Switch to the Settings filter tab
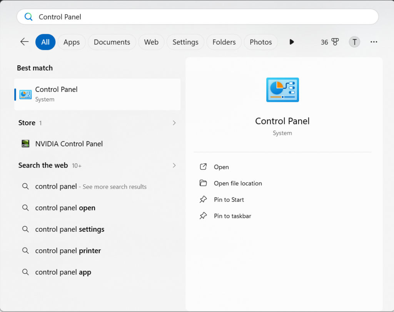394x312 pixels. 185,42
